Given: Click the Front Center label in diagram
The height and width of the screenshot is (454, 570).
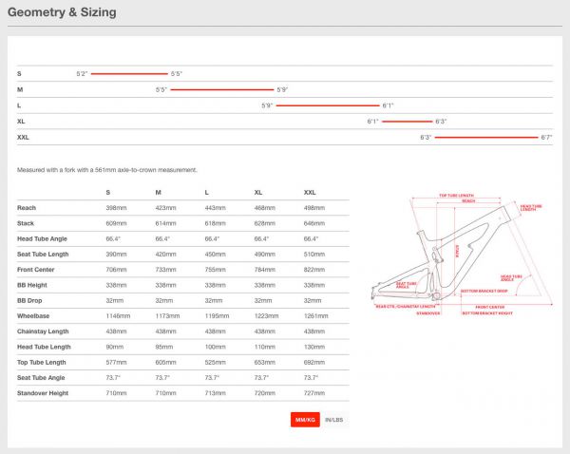Looking at the screenshot, I should 490,307.
